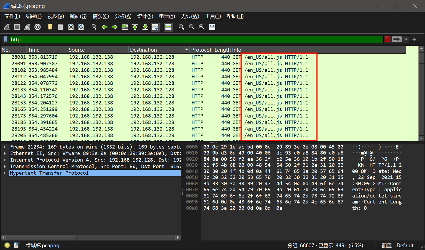
Task: Go to the first packet
Action: point(135,27)
